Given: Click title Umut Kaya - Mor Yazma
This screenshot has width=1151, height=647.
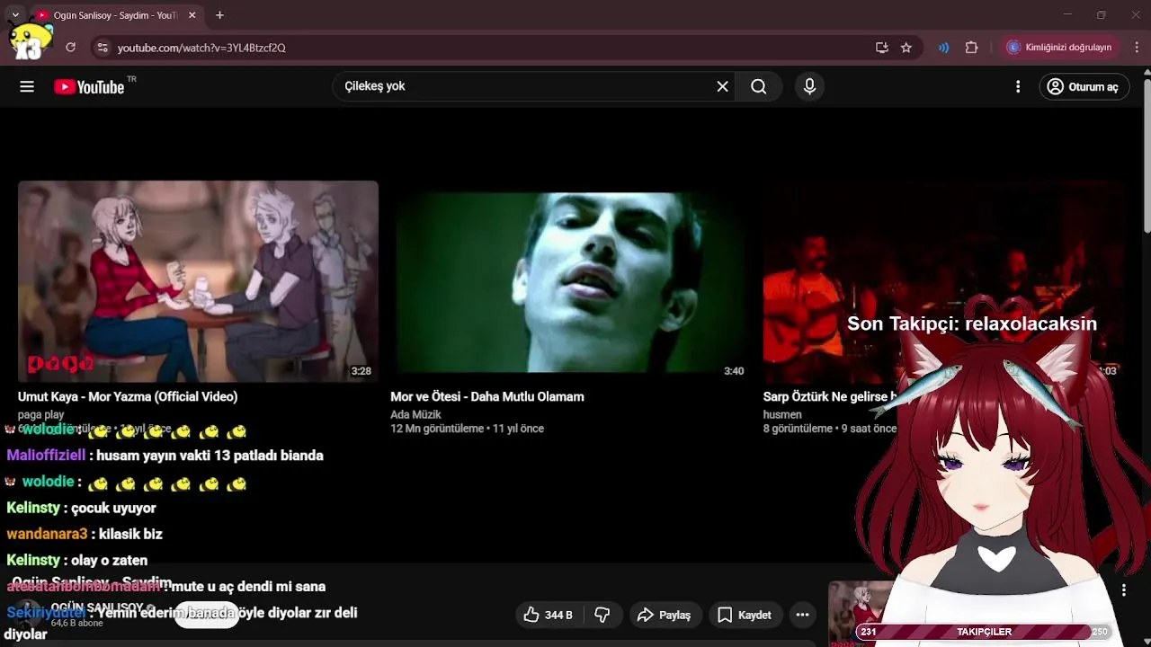Looking at the screenshot, I should pyautogui.click(x=128, y=396).
